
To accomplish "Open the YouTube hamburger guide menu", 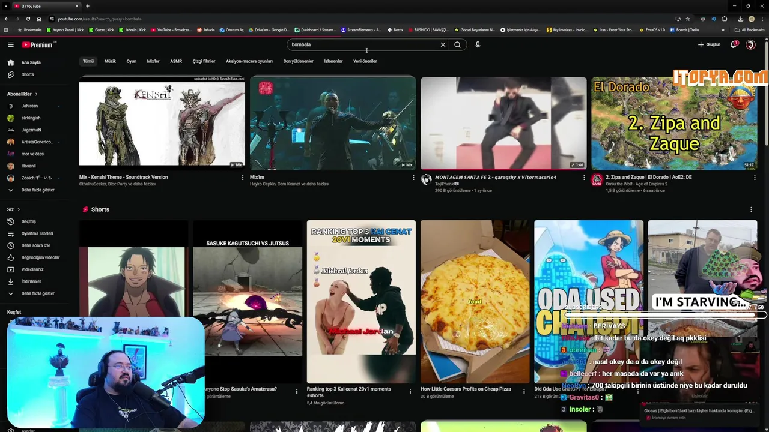I will click(x=10, y=44).
